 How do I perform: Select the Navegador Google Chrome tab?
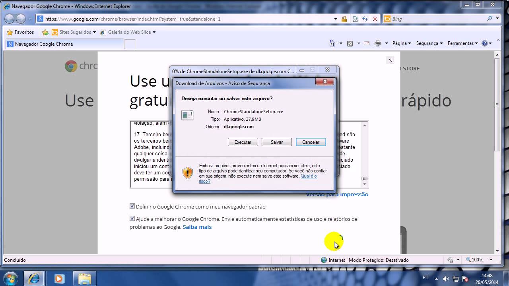pyautogui.click(x=64, y=44)
